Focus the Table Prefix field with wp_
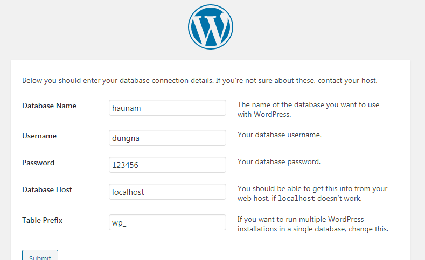 point(168,222)
